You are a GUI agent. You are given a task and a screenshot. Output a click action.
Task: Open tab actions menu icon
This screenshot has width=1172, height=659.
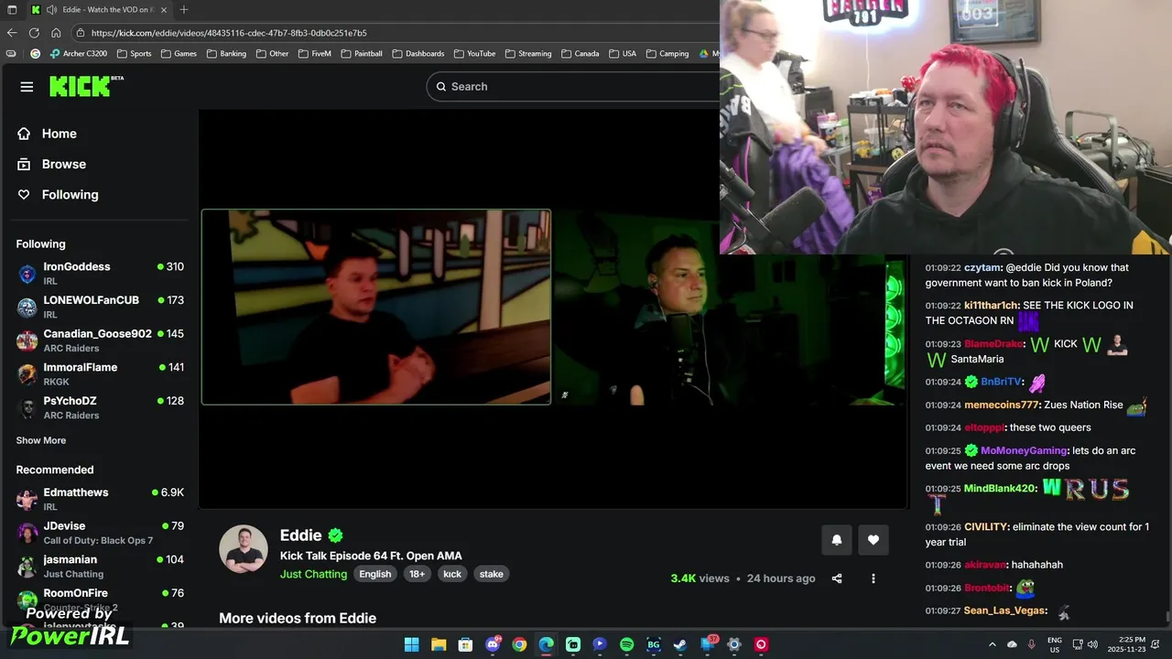pyautogui.click(x=12, y=10)
